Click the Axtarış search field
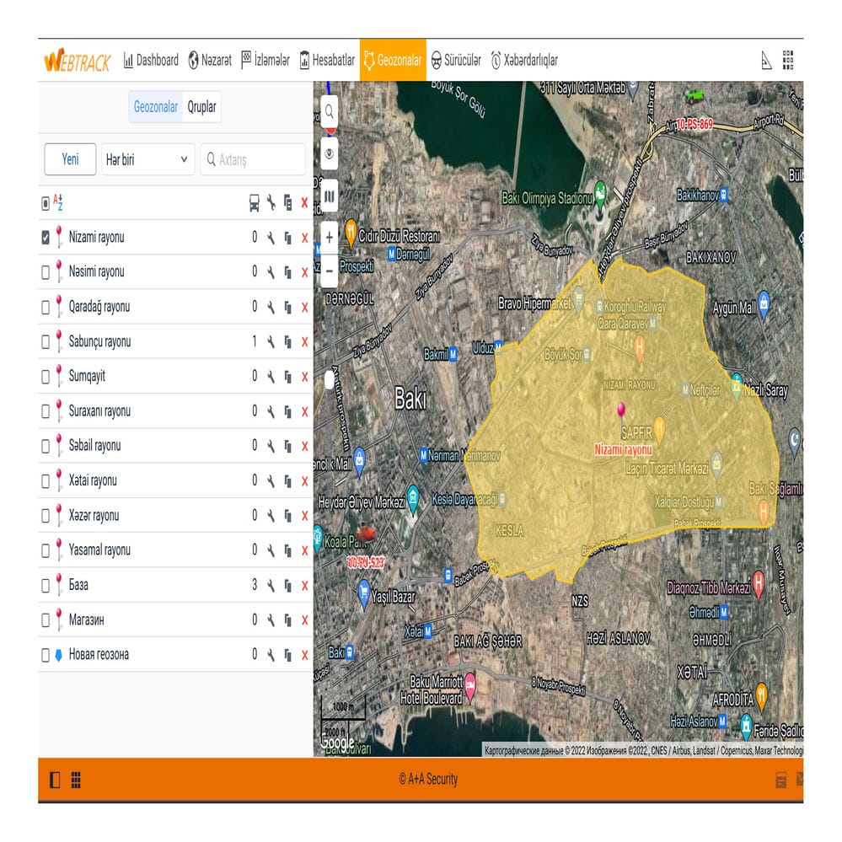Image resolution: width=842 pixels, height=842 pixels. pos(253,159)
